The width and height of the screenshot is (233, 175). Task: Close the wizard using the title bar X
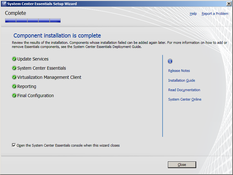click(229, 4)
